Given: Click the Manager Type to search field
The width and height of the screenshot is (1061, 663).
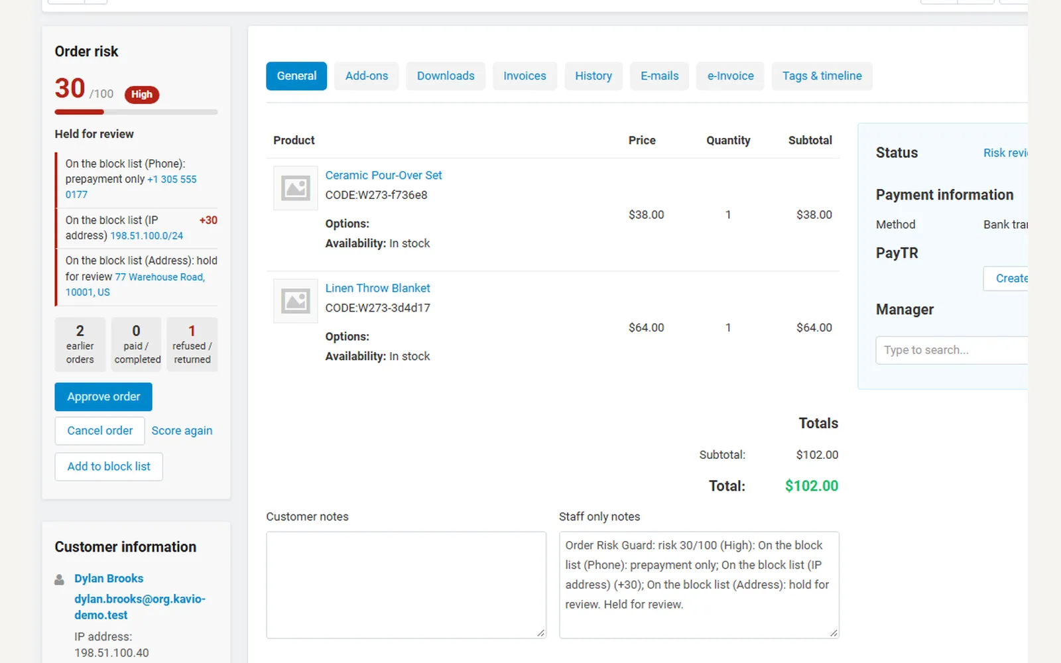Looking at the screenshot, I should tap(952, 350).
